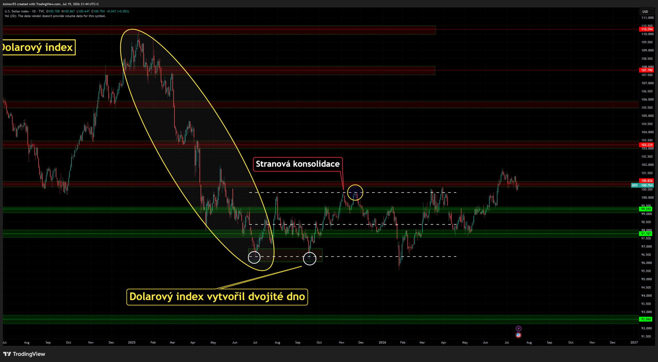Click the close value C100.754

point(98,11)
